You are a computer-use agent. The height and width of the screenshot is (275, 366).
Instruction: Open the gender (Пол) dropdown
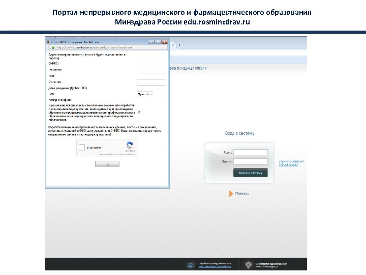tap(145, 94)
